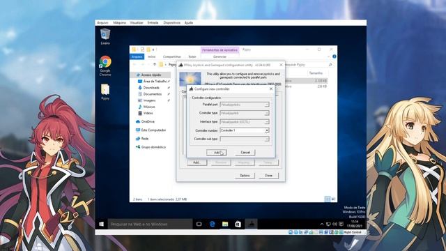The width and height of the screenshot is (446, 251).
Task: Show hidden system tray icons
Action: (x=322, y=225)
